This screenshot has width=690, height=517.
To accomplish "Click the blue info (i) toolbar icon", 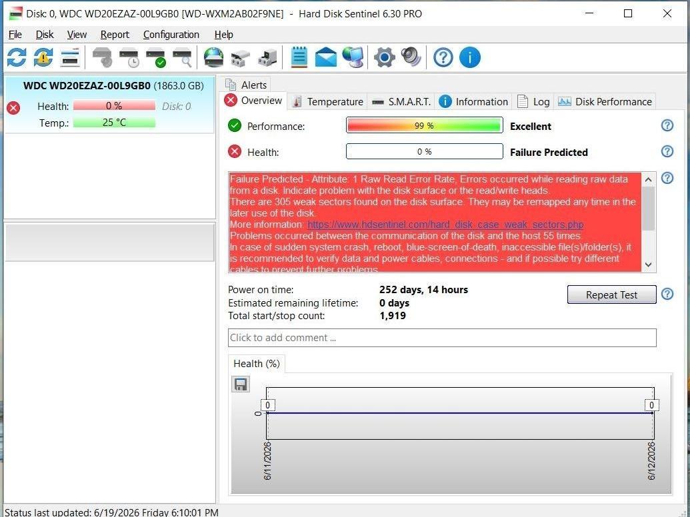I will [x=470, y=57].
